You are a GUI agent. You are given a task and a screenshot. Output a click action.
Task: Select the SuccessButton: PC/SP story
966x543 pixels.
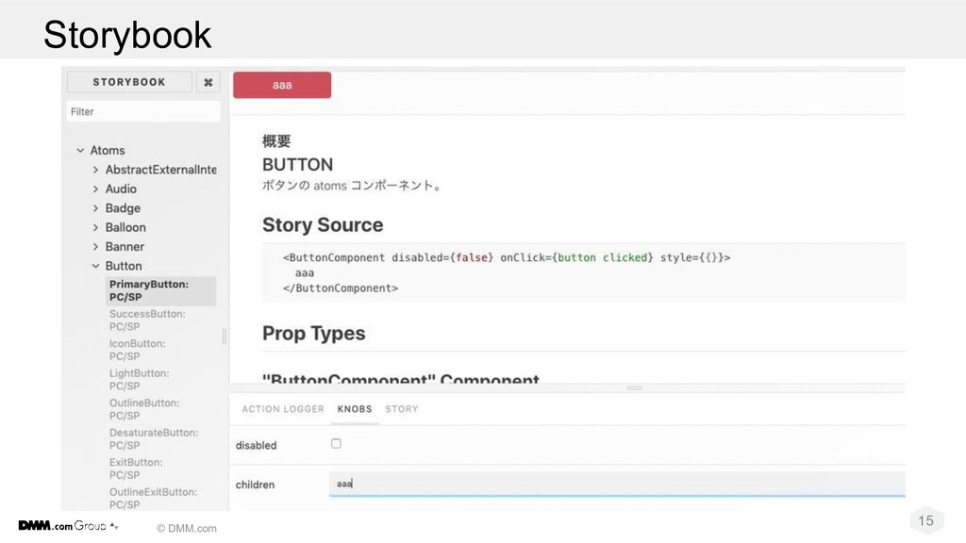click(147, 321)
